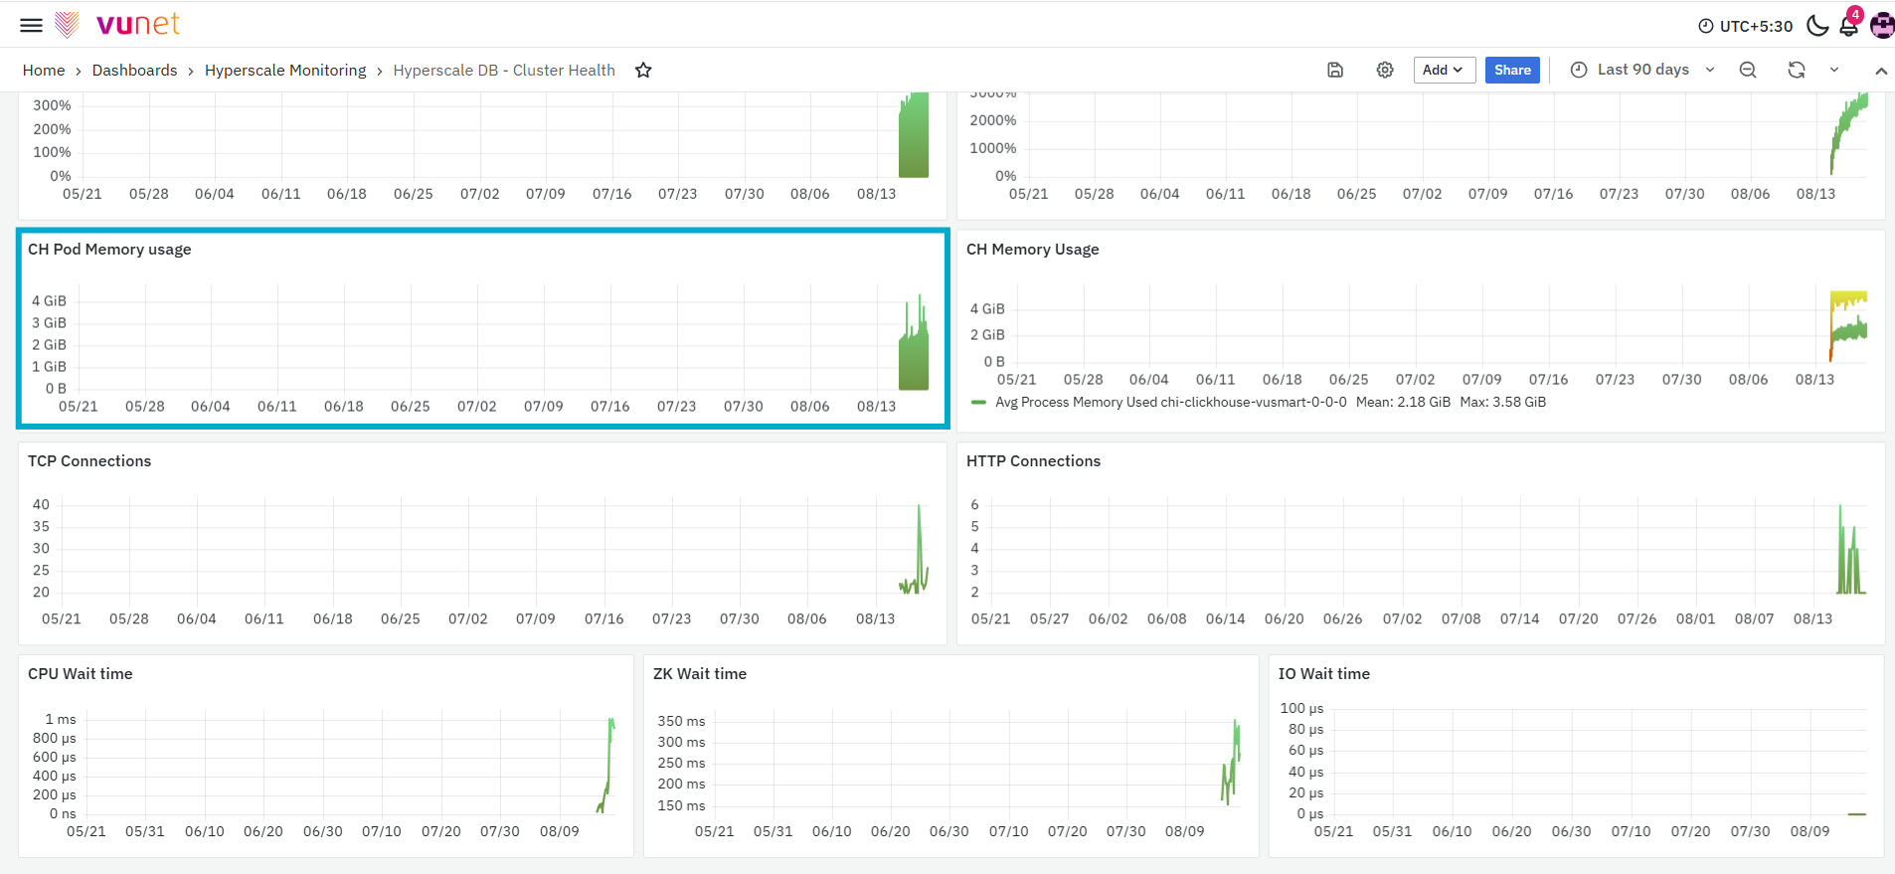
Task: Toggle dark mode moon icon
Action: pyautogui.click(x=1817, y=26)
